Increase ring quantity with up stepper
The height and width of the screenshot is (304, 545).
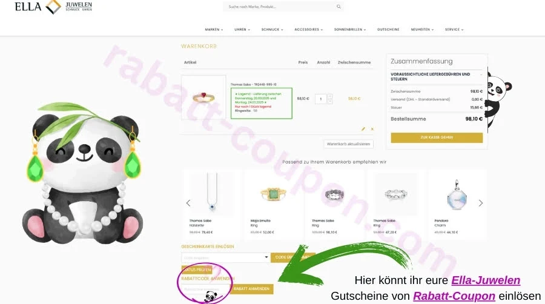[x=329, y=96]
